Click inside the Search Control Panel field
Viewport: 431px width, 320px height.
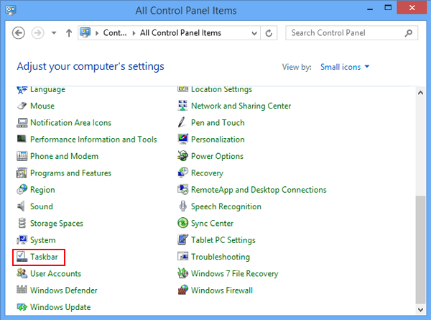pyautogui.click(x=351, y=33)
